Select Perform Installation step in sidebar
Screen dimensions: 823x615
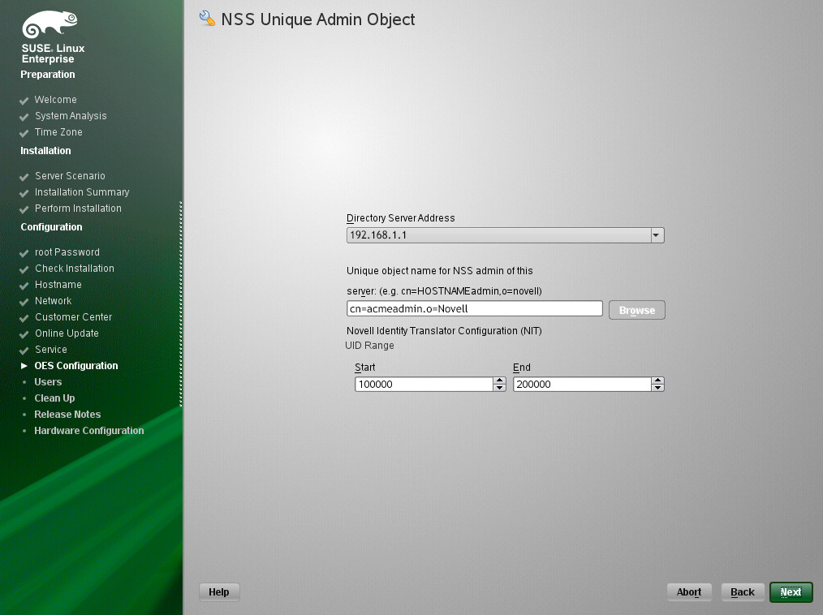78,209
